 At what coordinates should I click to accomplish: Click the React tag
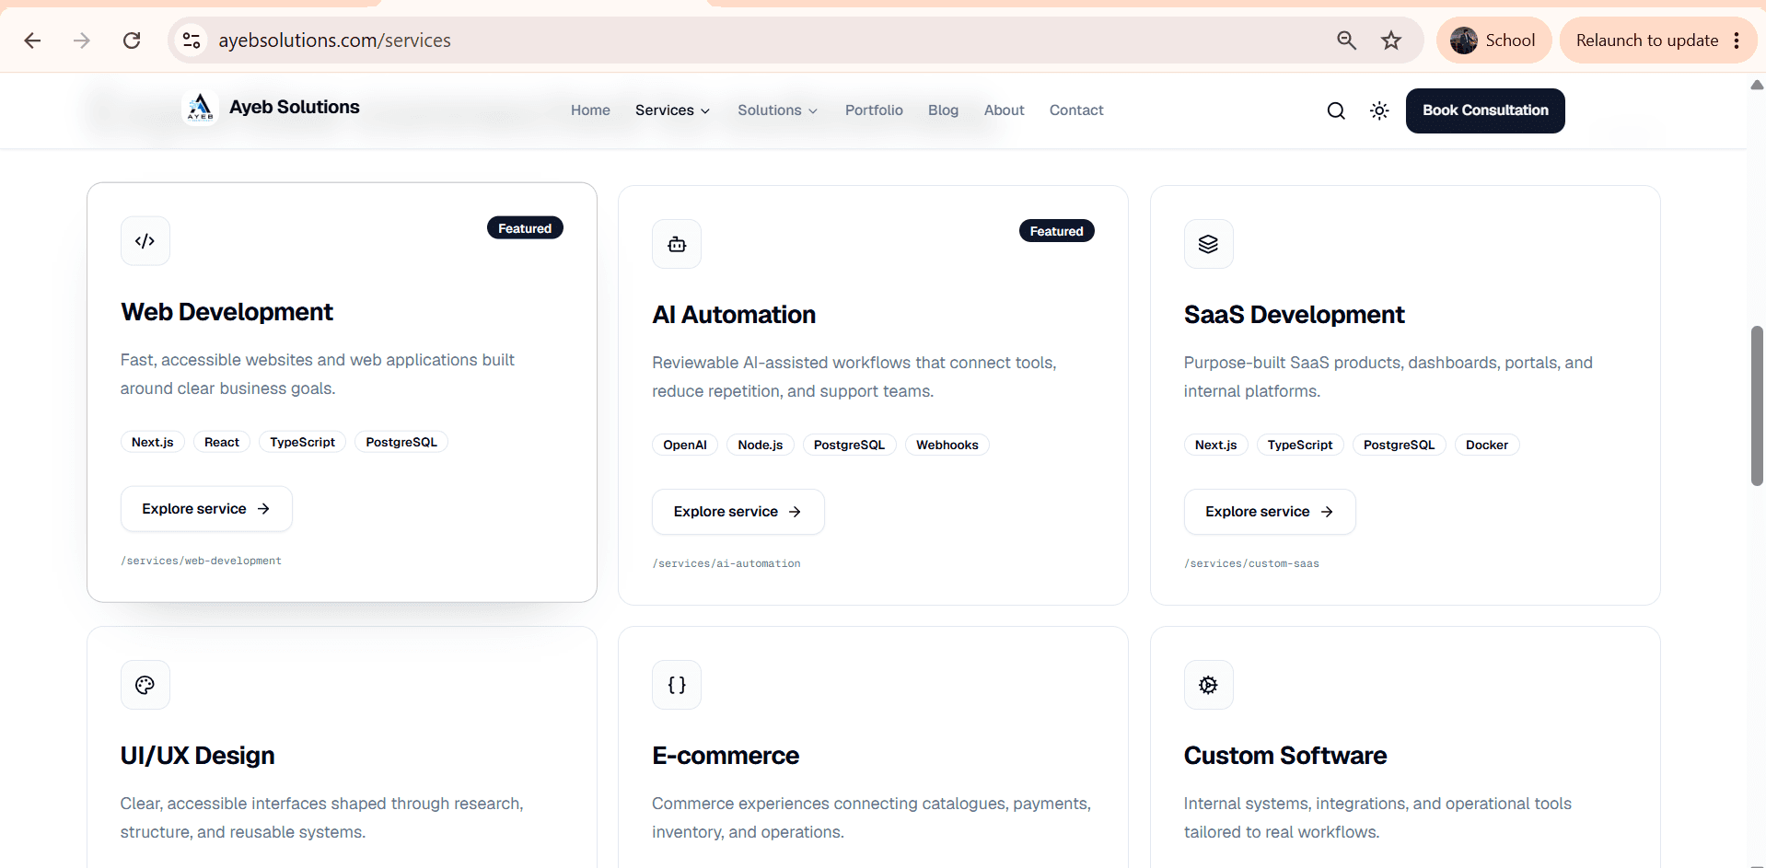222,443
